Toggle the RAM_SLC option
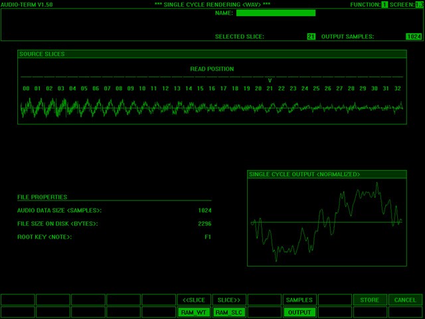Screen dimensions: 425x319 (229, 312)
